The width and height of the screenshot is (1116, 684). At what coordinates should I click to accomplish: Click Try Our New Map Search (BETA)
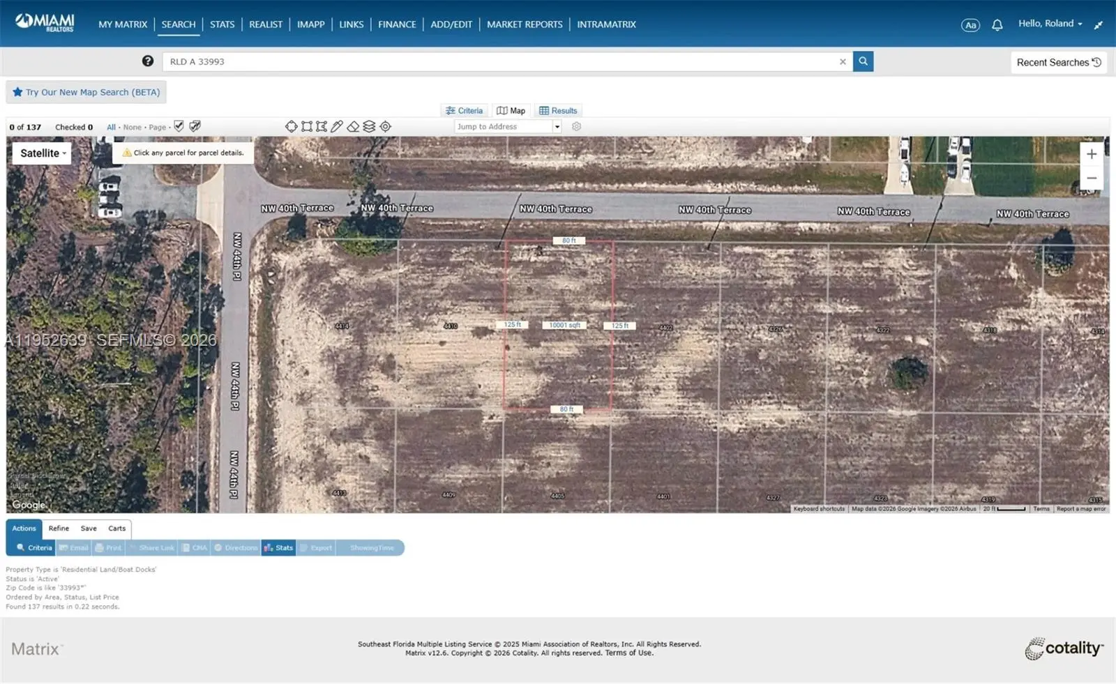pos(86,92)
